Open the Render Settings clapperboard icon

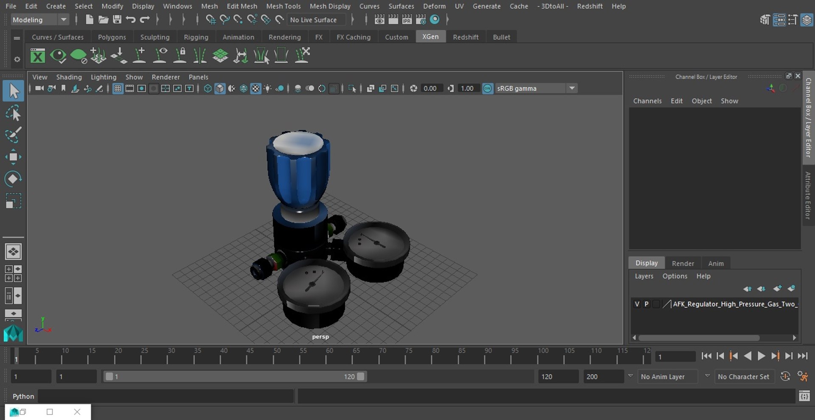click(421, 19)
